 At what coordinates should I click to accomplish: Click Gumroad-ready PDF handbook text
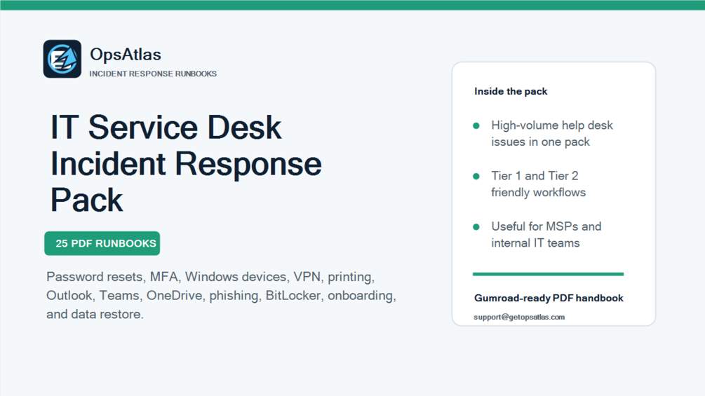(549, 298)
